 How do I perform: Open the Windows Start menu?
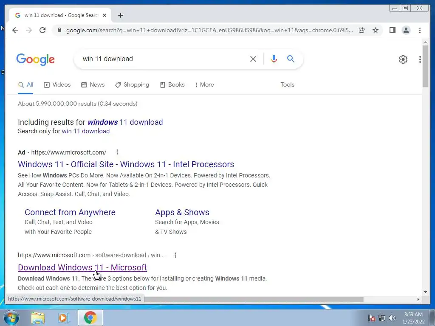11,317
